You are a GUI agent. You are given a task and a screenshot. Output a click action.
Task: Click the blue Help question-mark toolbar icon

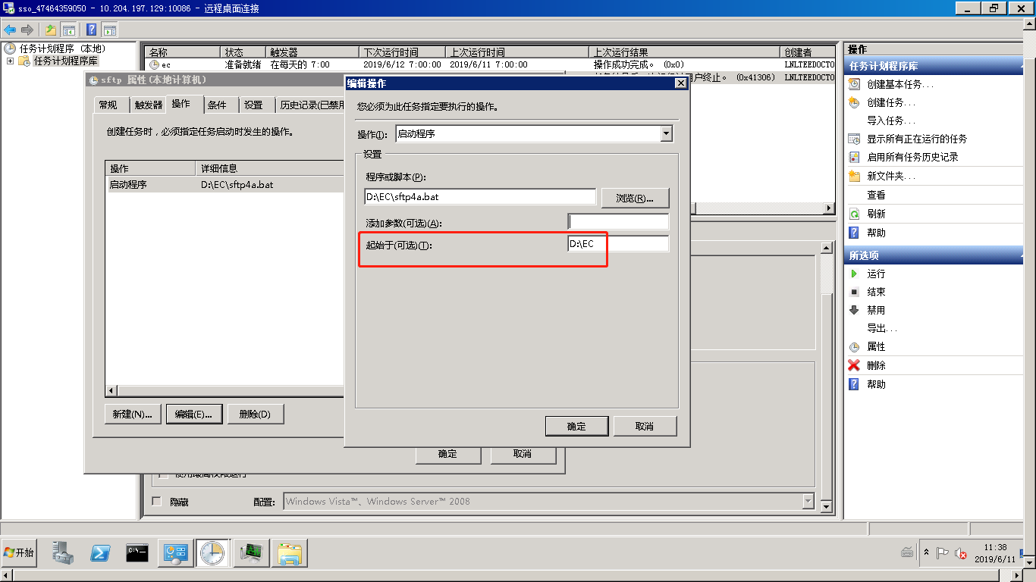[x=91, y=30]
